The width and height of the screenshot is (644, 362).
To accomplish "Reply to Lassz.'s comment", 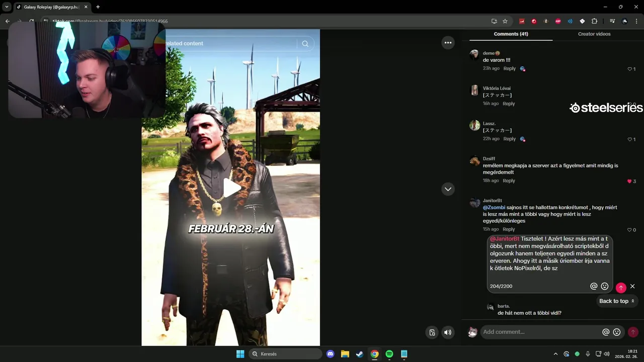I will [510, 139].
